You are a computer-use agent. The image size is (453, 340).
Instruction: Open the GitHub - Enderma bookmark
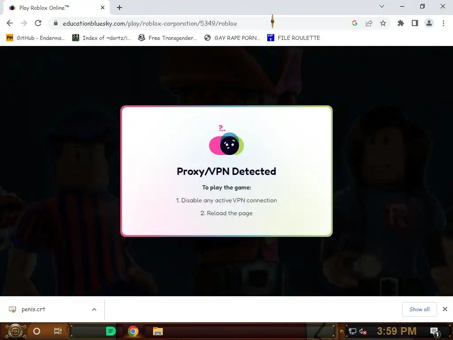point(35,38)
